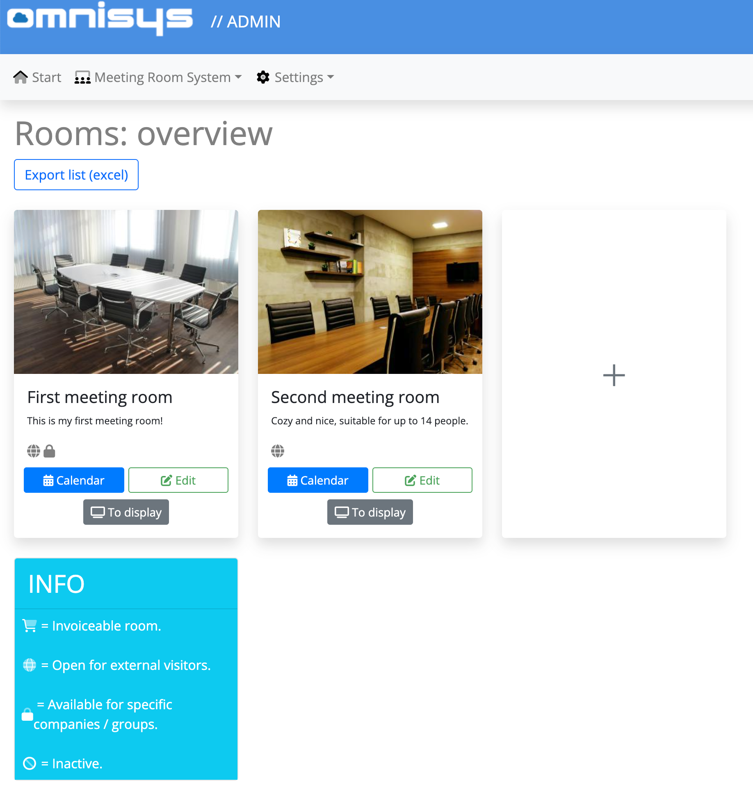
Task: Edit the Second meeting room
Action: coord(422,480)
